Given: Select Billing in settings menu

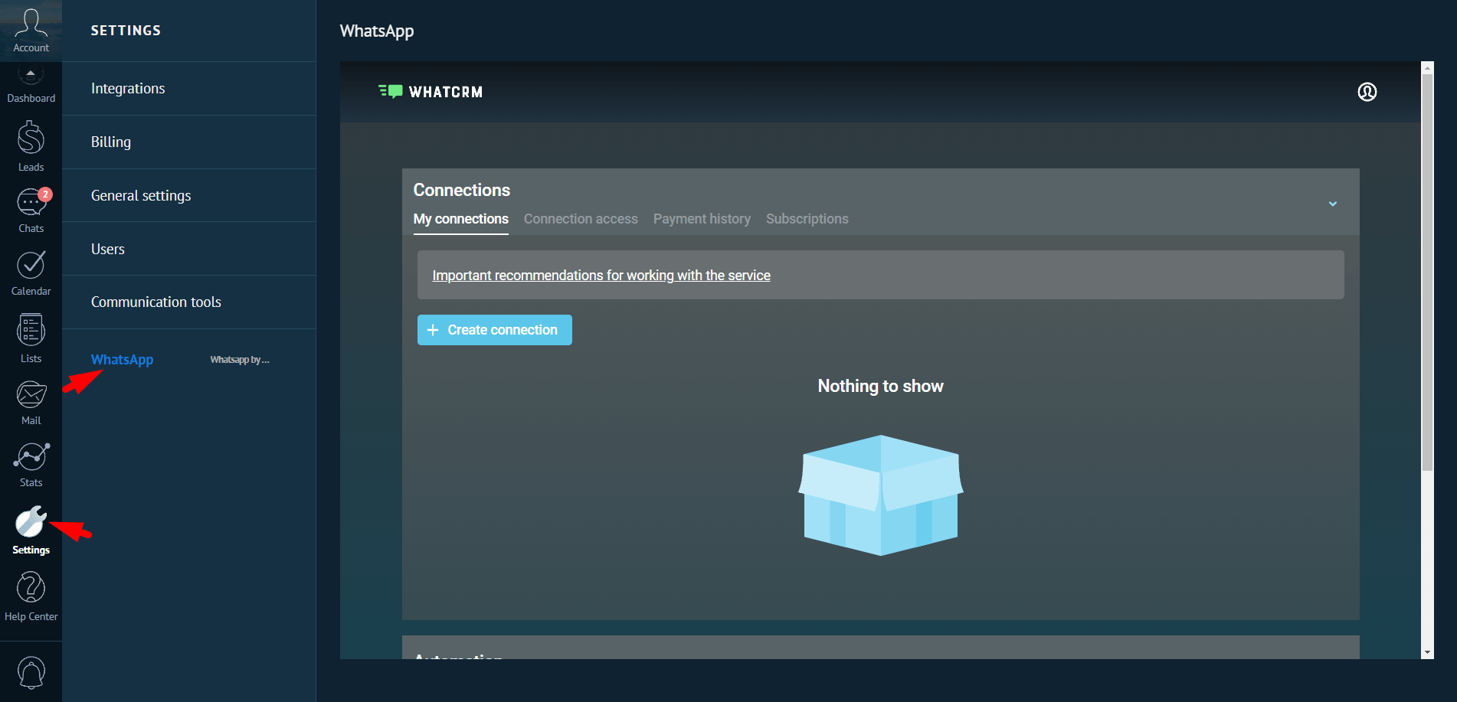Looking at the screenshot, I should click(x=111, y=142).
